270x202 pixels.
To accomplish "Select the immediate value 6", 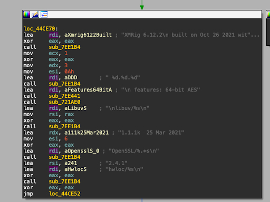I will 66,139.
